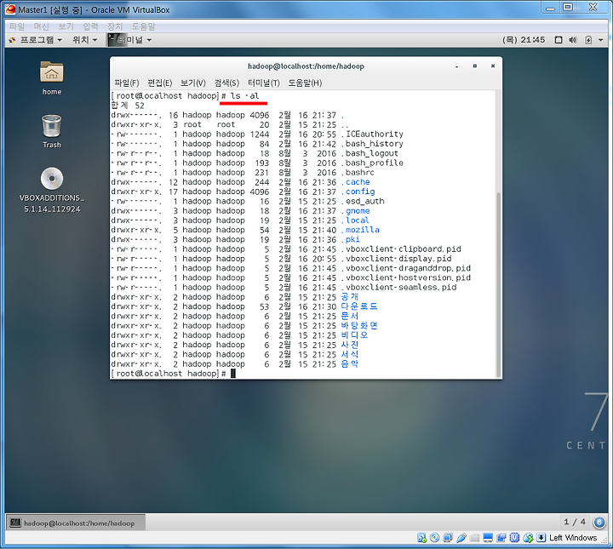613x549 pixels.
Task: Click the VirtualBox logo in title bar
Action: (x=10, y=9)
